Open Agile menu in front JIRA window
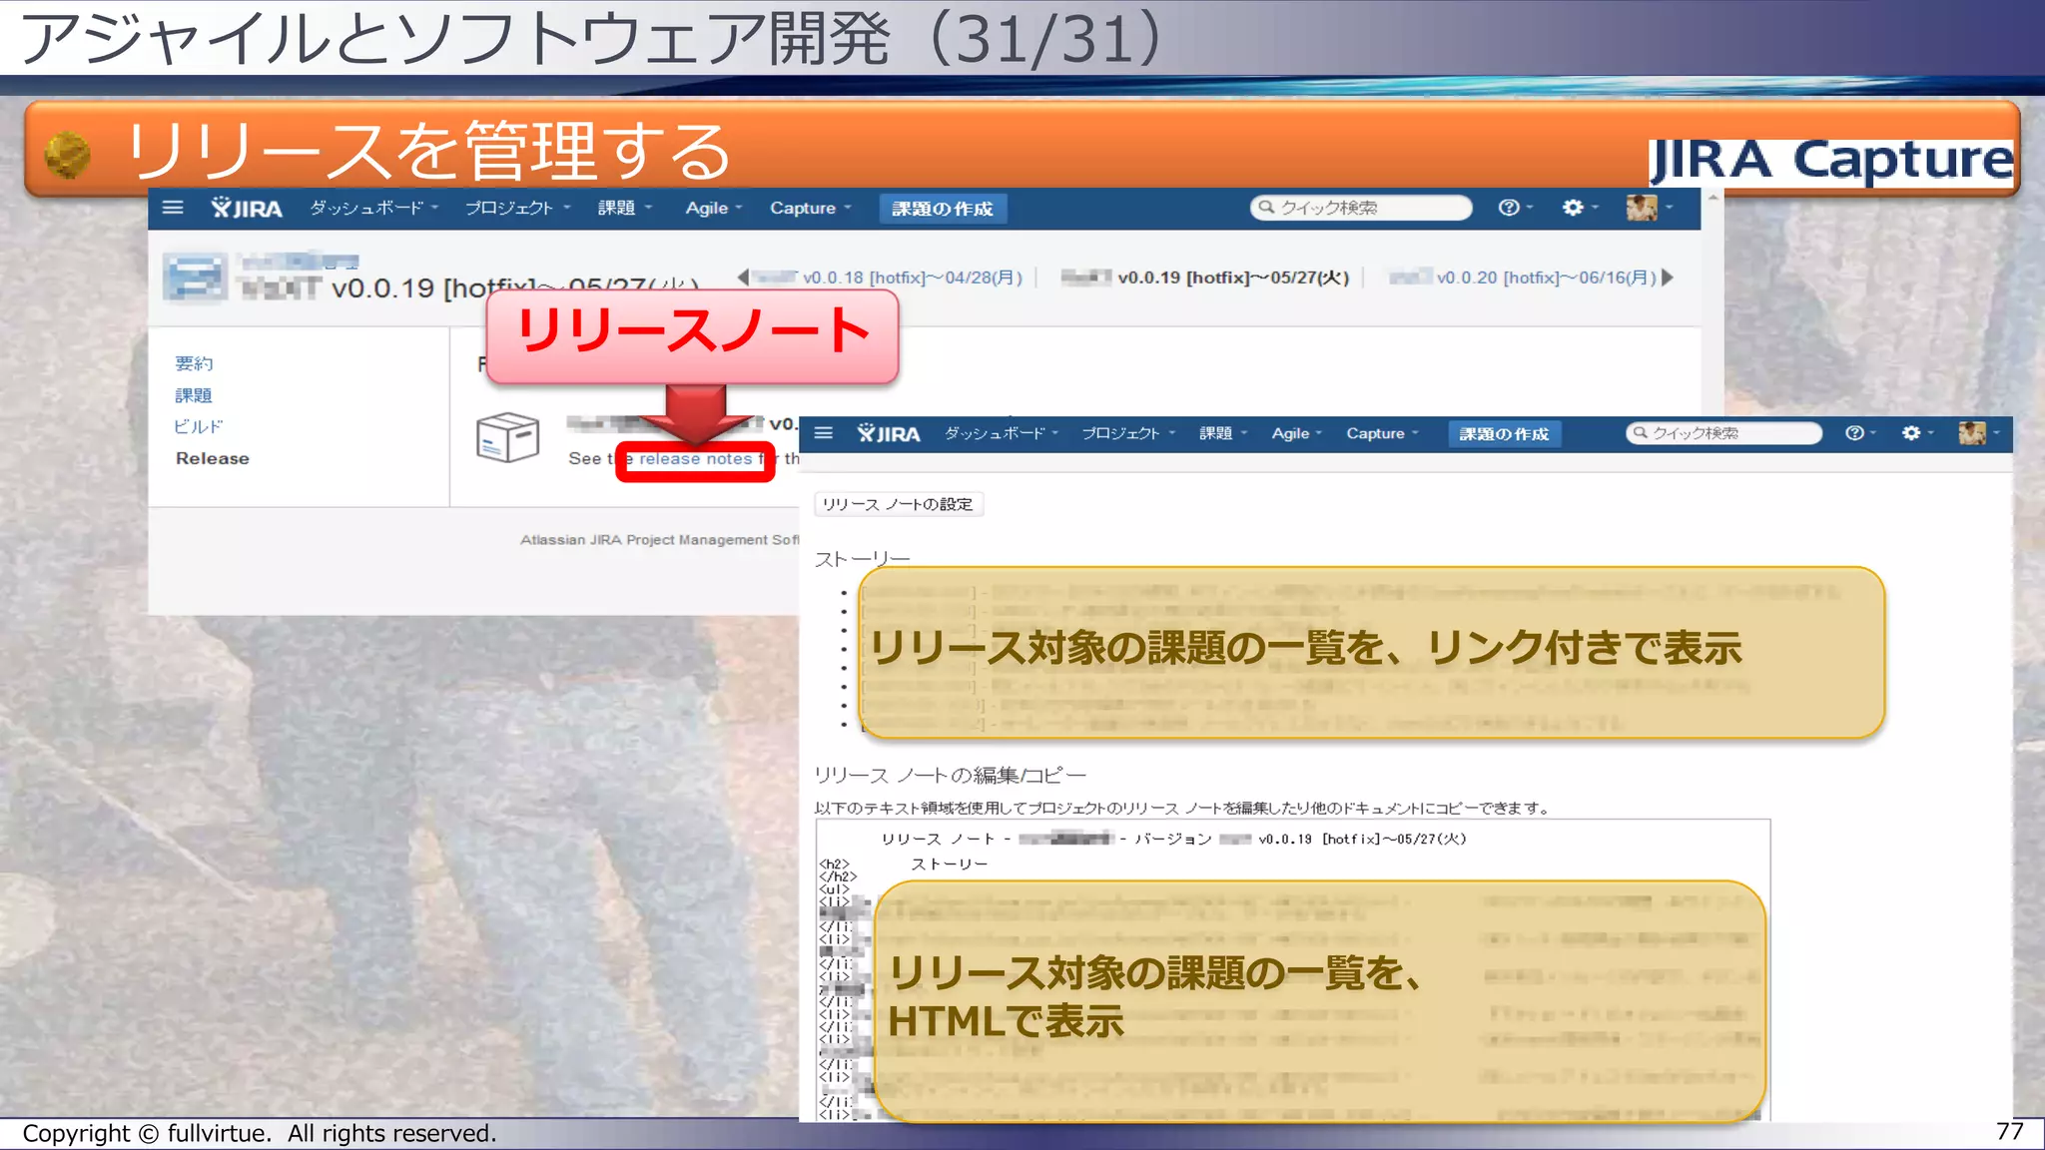Screen dimensions: 2045x1150 click(1296, 433)
